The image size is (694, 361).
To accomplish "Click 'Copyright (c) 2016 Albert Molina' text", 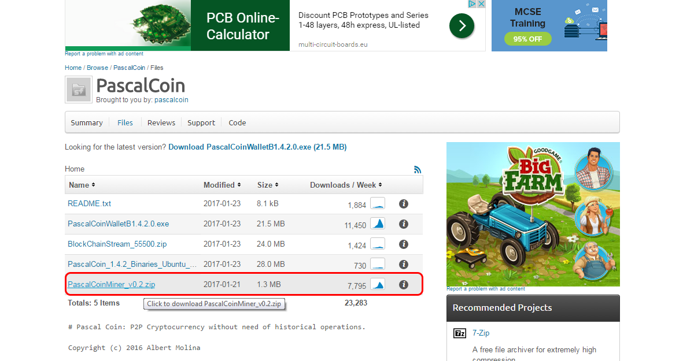I will [134, 348].
